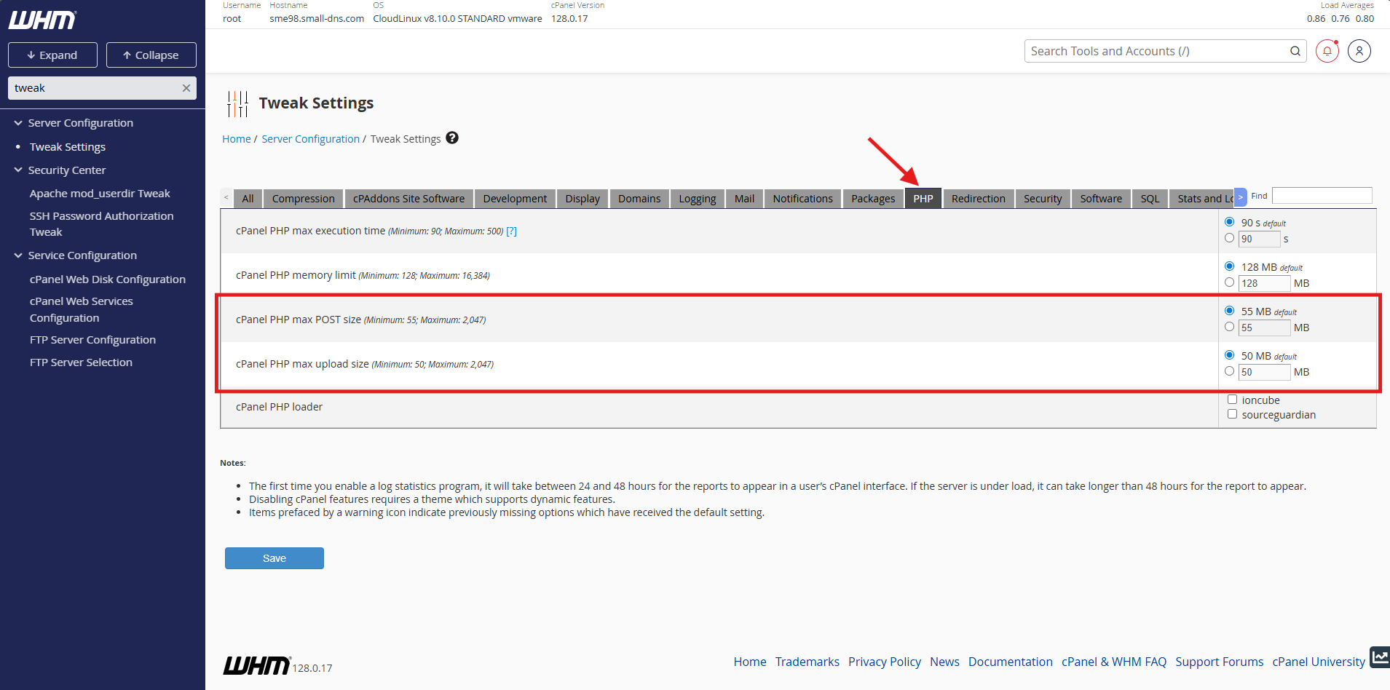Screen dimensions: 1390x690
Task: Save the tweak settings
Action: 275,558
